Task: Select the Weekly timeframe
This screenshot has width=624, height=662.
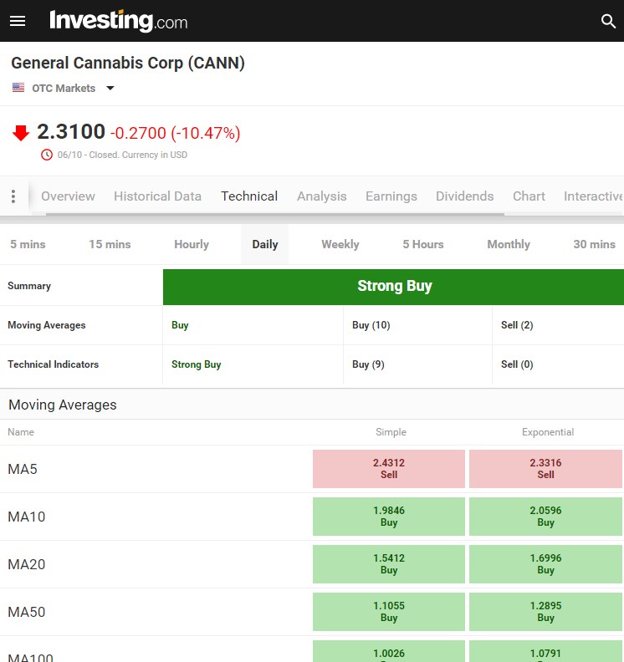Action: click(x=340, y=245)
